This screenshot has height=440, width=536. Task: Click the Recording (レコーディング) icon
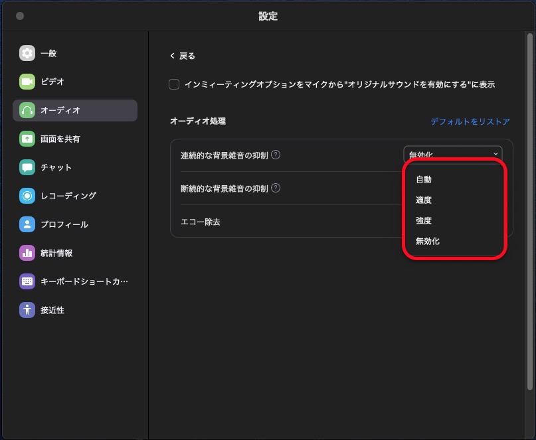[27, 196]
